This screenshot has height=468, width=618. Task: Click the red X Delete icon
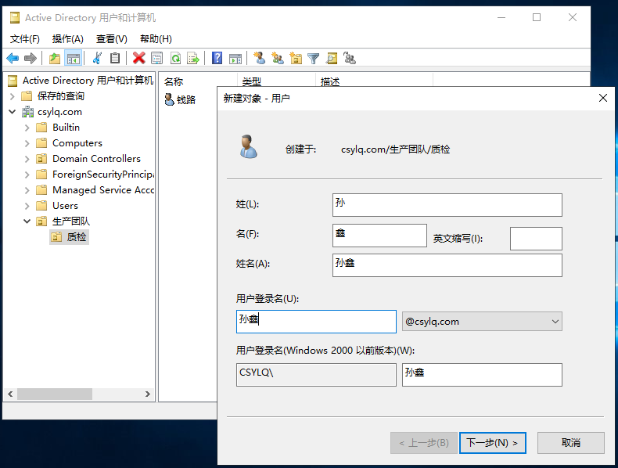pos(138,59)
